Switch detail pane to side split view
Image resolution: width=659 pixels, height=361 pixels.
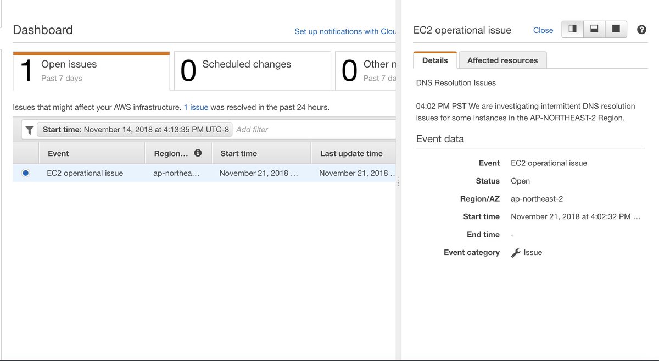click(x=572, y=29)
